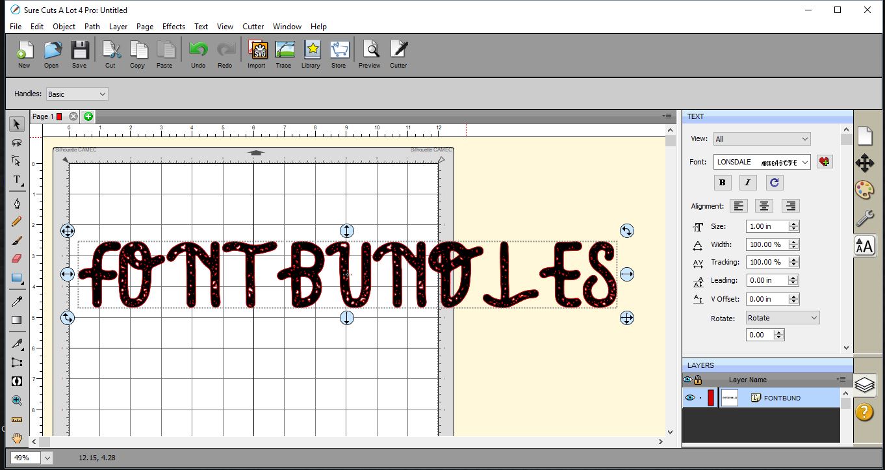Open the Fill and Stroke palette panel
Screen dimensions: 885x470
(864, 190)
